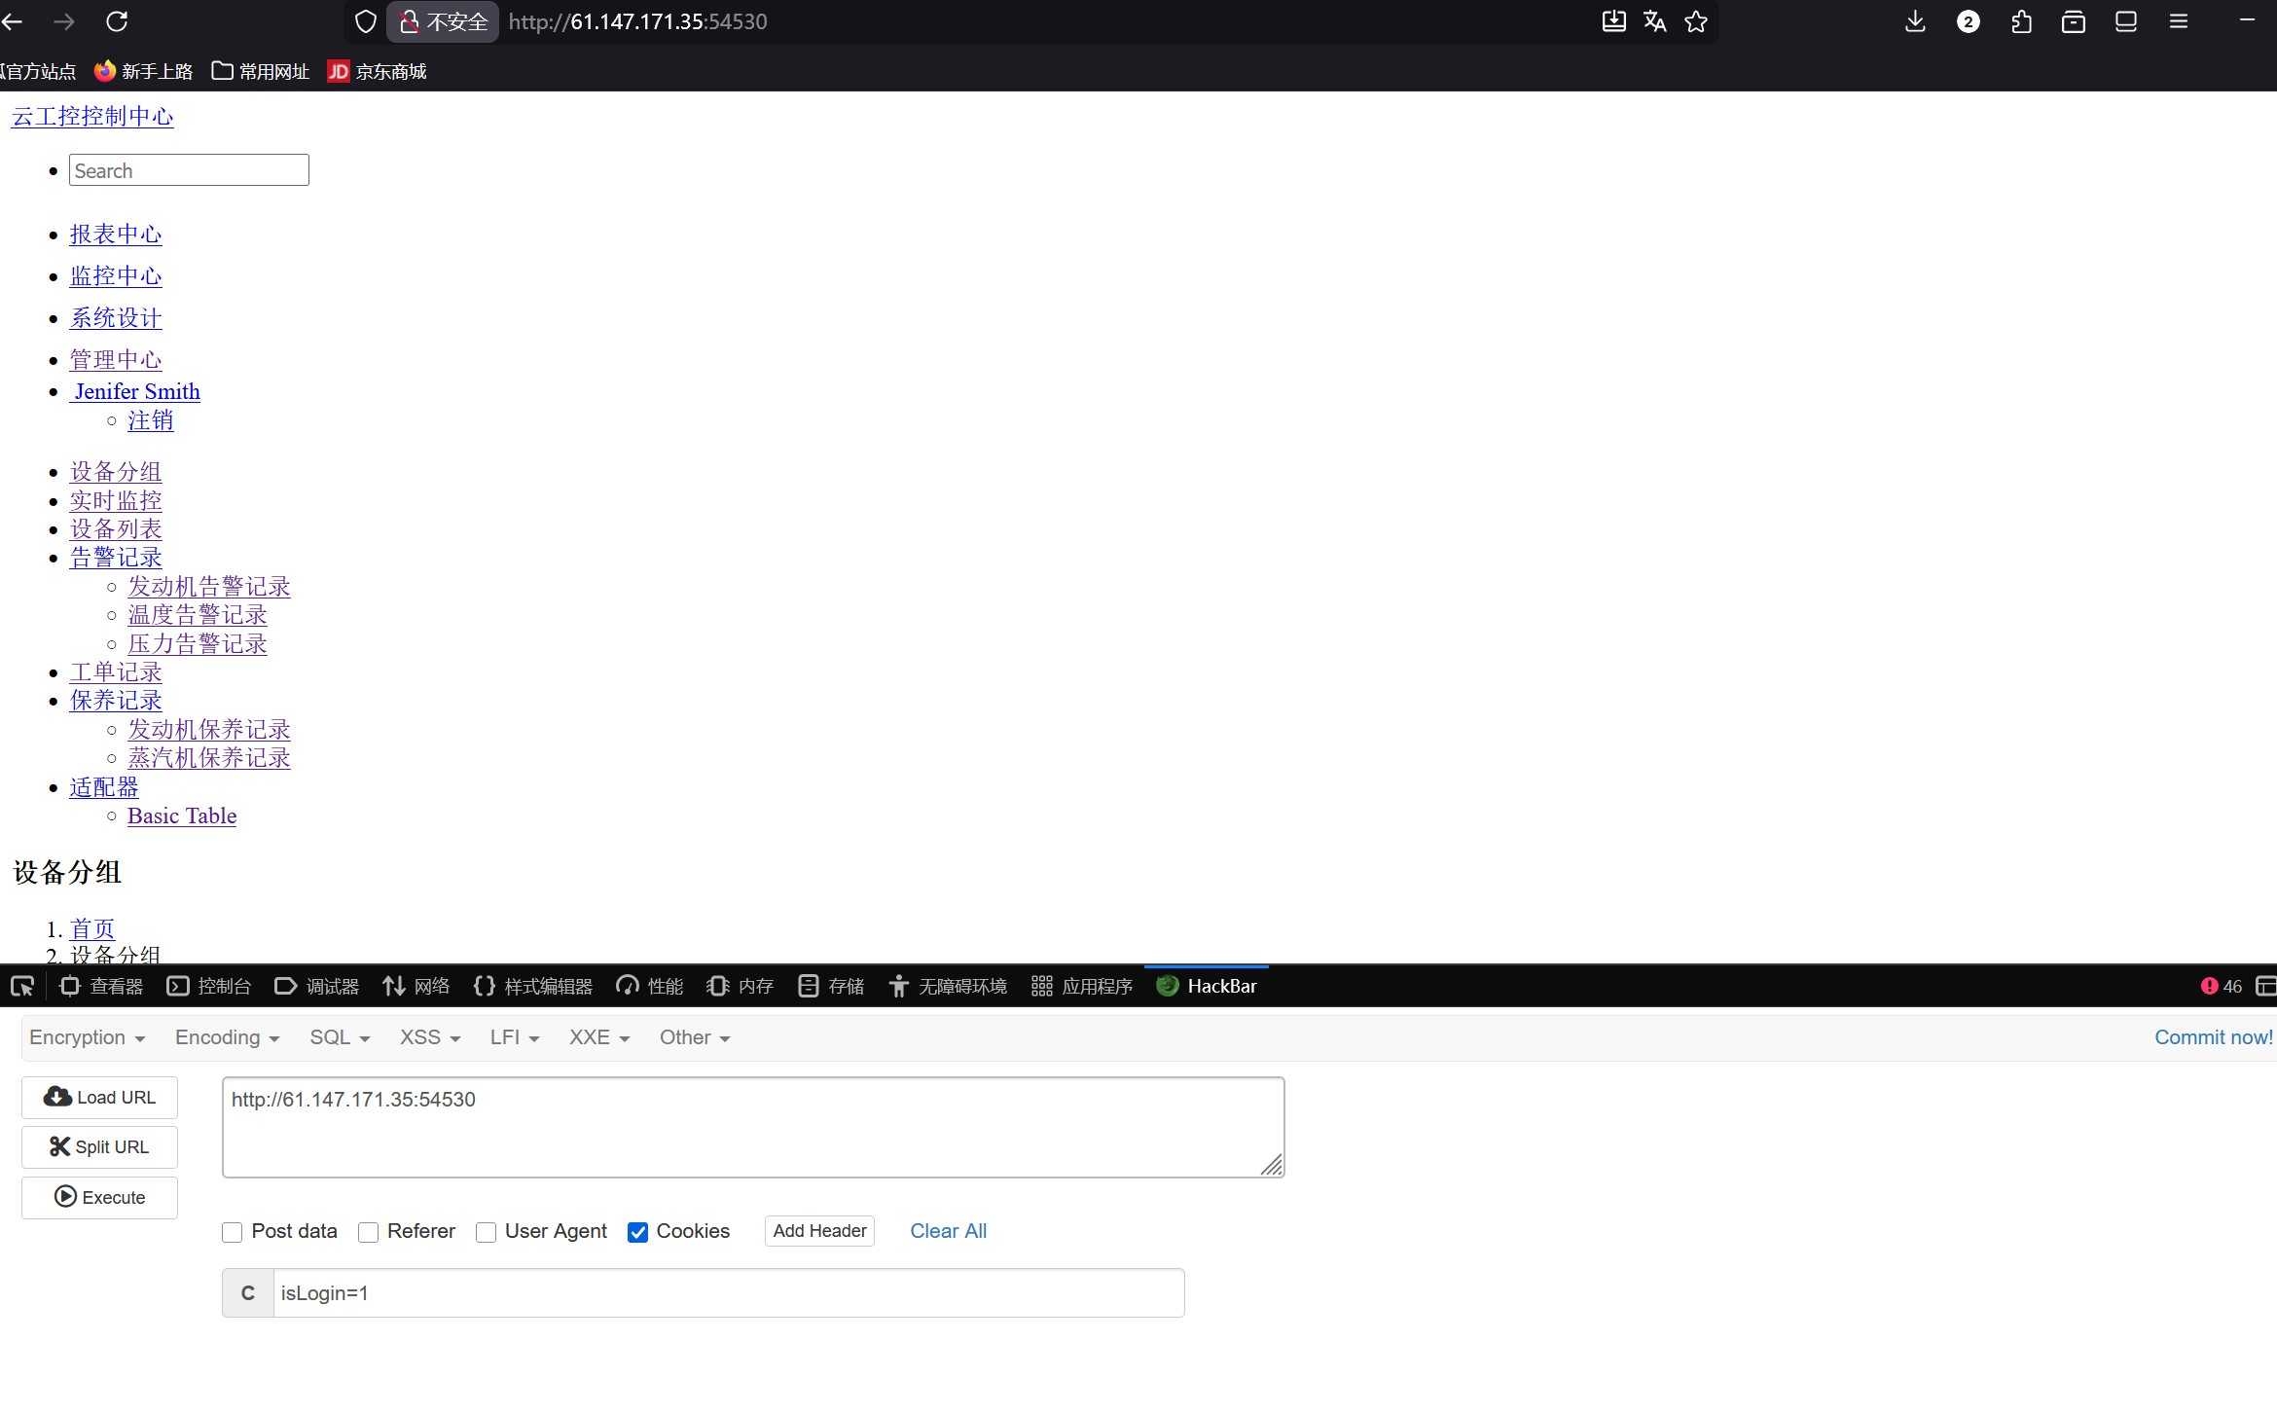The image size is (2277, 1414).
Task: Activate the element picker icon
Action: (22, 986)
